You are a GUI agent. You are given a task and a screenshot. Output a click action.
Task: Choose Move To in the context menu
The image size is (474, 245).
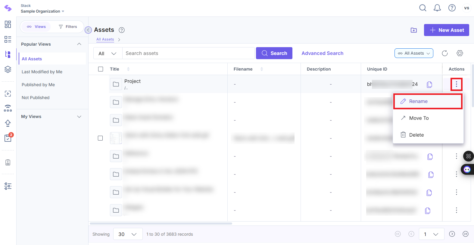(x=428, y=118)
